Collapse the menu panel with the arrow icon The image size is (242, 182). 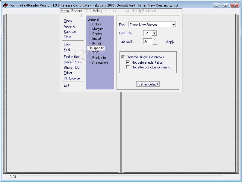pyautogui.click(x=83, y=16)
